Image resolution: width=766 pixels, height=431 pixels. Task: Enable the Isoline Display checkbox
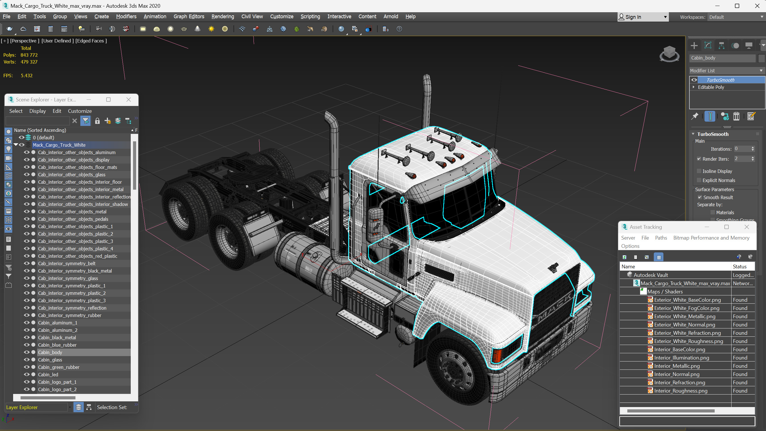pos(699,171)
